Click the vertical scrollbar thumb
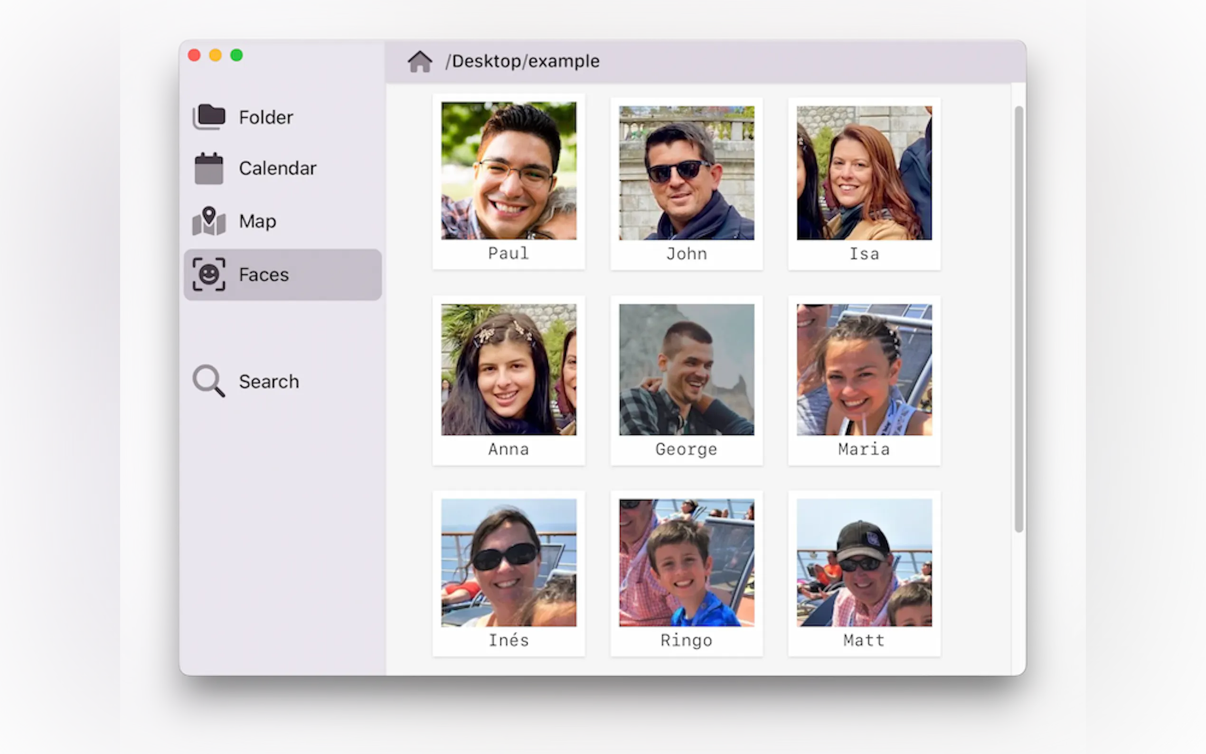This screenshot has width=1206, height=754. 1018,319
